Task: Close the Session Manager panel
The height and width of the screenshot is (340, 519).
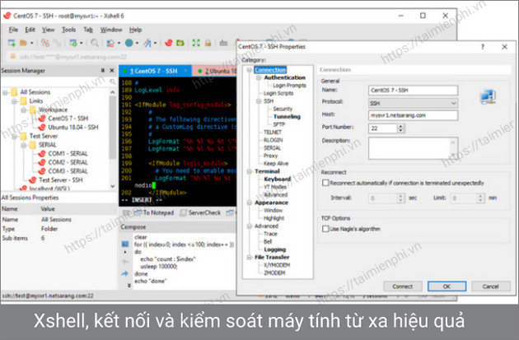Action: tap(112, 71)
